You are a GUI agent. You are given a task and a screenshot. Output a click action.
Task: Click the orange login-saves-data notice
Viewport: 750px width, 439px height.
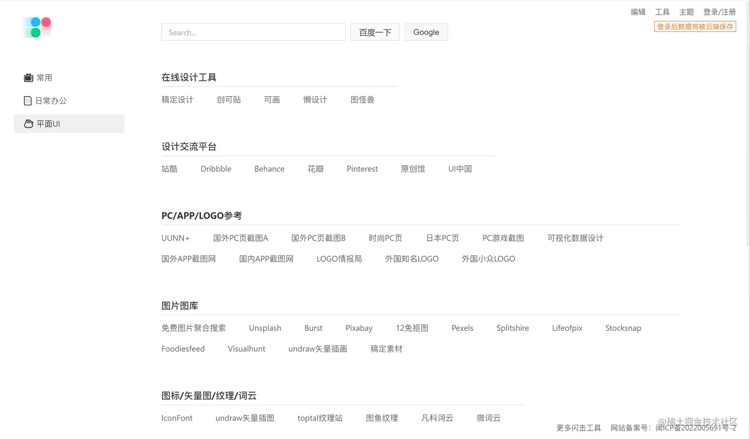pyautogui.click(x=695, y=27)
